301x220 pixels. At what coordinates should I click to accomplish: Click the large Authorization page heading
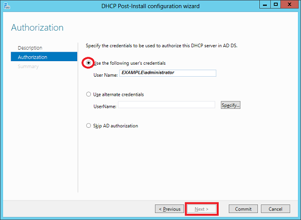pos(38,27)
